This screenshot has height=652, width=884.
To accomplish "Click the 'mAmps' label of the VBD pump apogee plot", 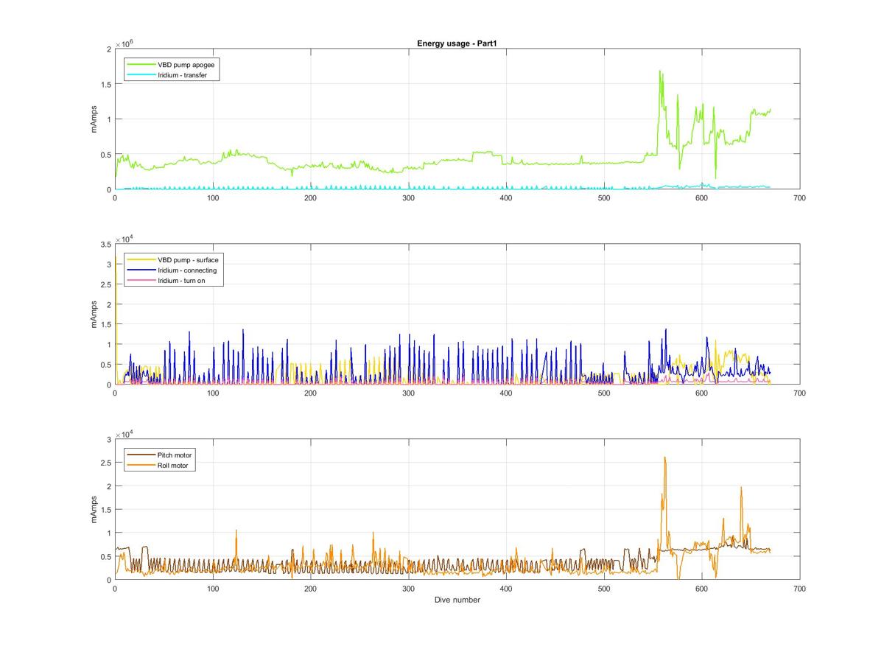I will click(x=94, y=119).
